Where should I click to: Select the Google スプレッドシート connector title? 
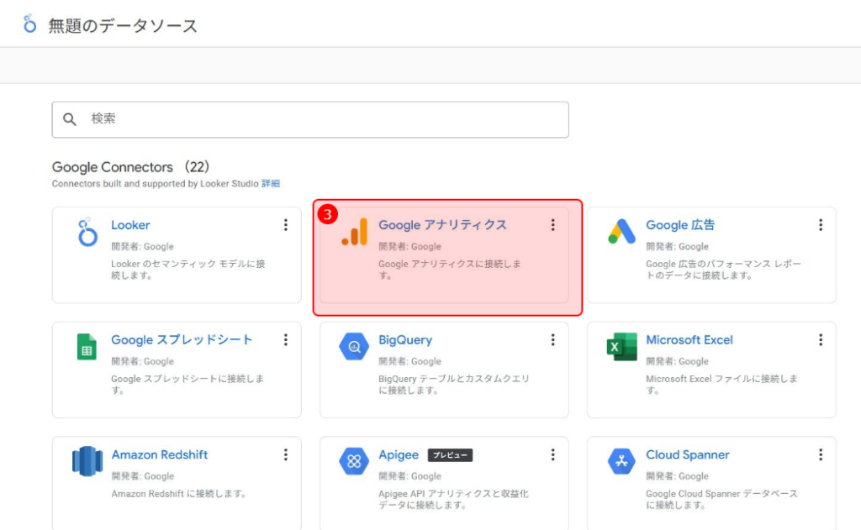point(182,340)
